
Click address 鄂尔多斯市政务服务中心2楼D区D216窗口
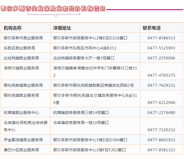pyautogui.click(x=90, y=38)
